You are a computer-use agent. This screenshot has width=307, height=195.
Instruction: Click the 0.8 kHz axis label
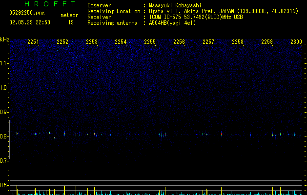pyautogui.click(x=4, y=136)
